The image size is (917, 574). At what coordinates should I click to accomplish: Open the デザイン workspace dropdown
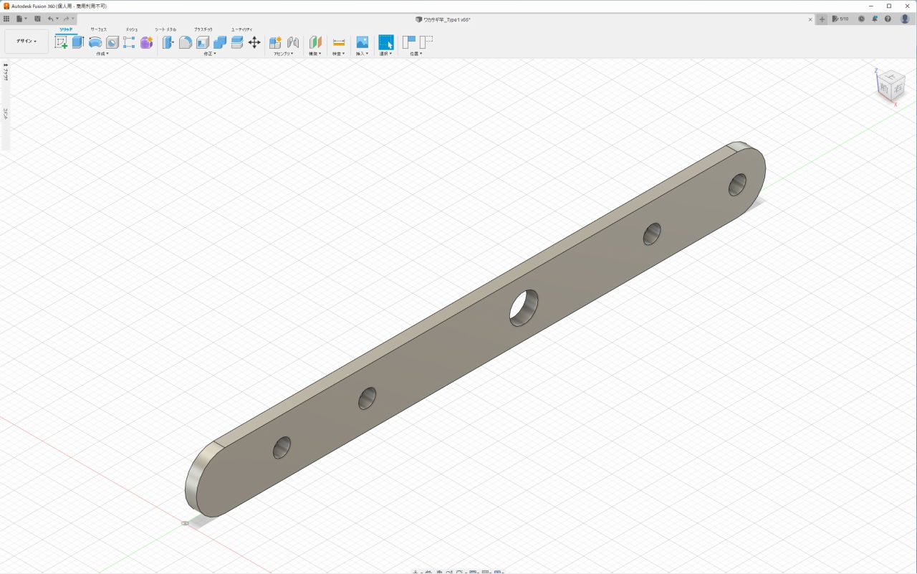(27, 41)
